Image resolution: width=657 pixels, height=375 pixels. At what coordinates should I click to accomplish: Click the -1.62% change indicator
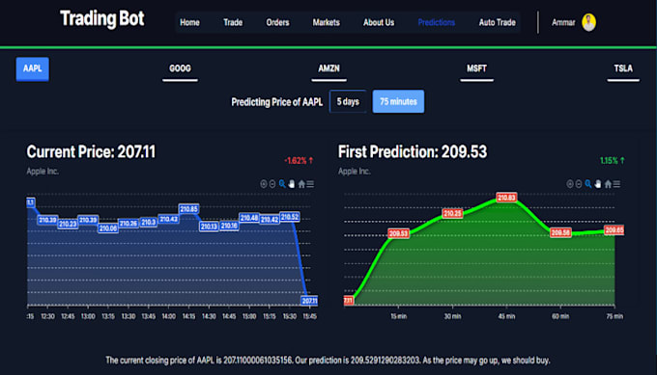click(299, 161)
